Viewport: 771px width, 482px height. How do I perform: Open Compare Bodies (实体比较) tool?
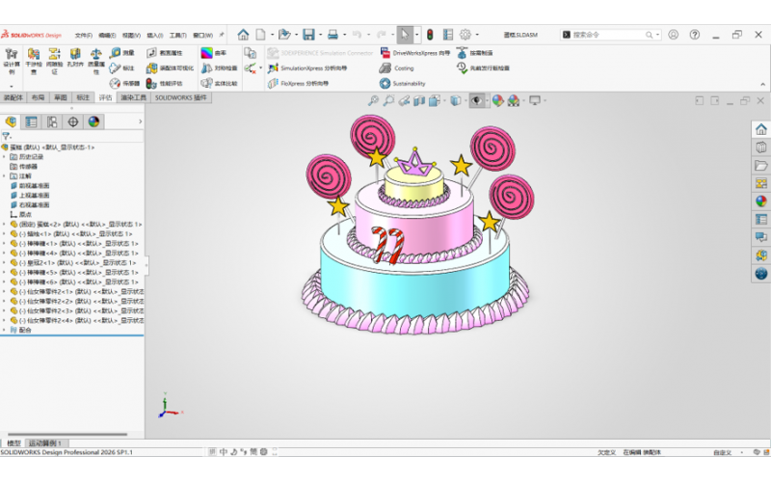(x=220, y=83)
